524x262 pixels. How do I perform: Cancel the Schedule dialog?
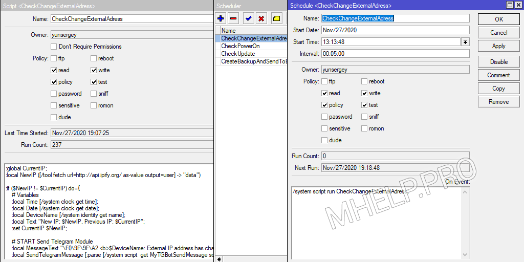498,33
